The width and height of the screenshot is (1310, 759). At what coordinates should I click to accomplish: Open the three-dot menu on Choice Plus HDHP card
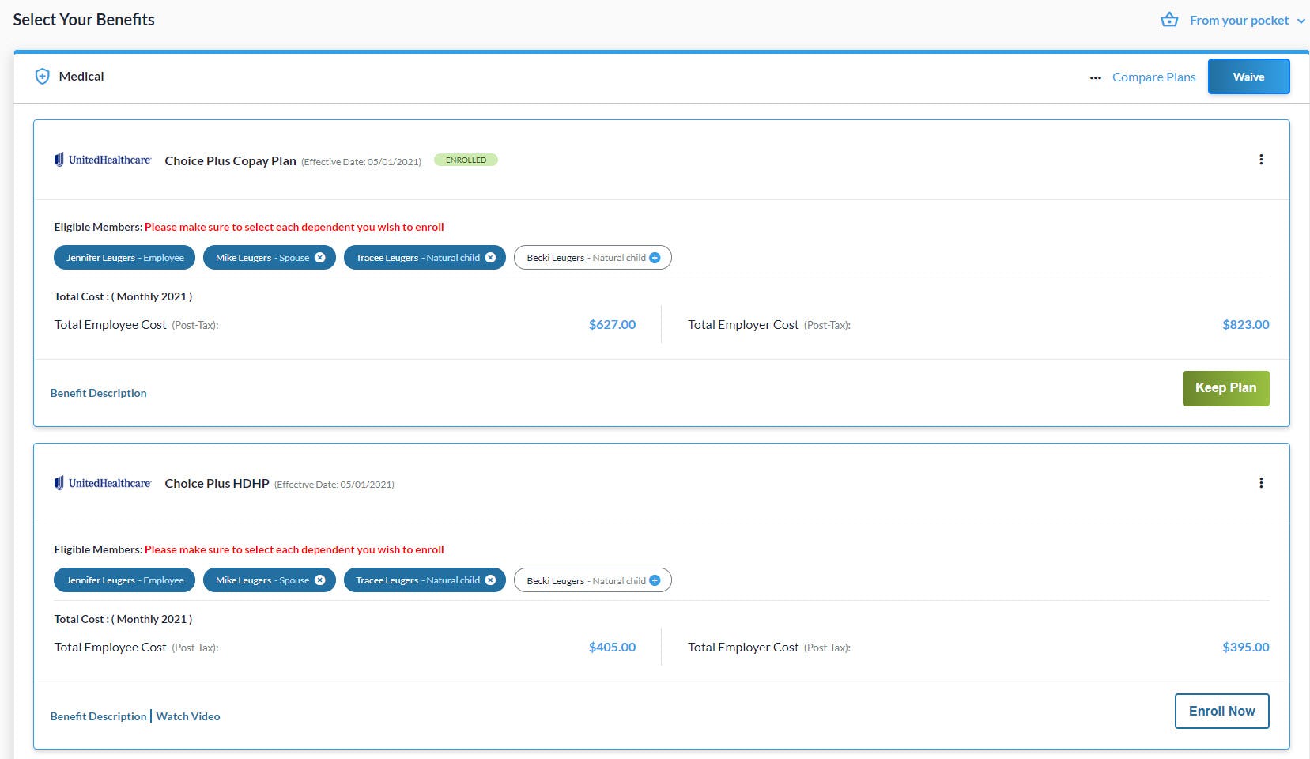click(x=1261, y=482)
